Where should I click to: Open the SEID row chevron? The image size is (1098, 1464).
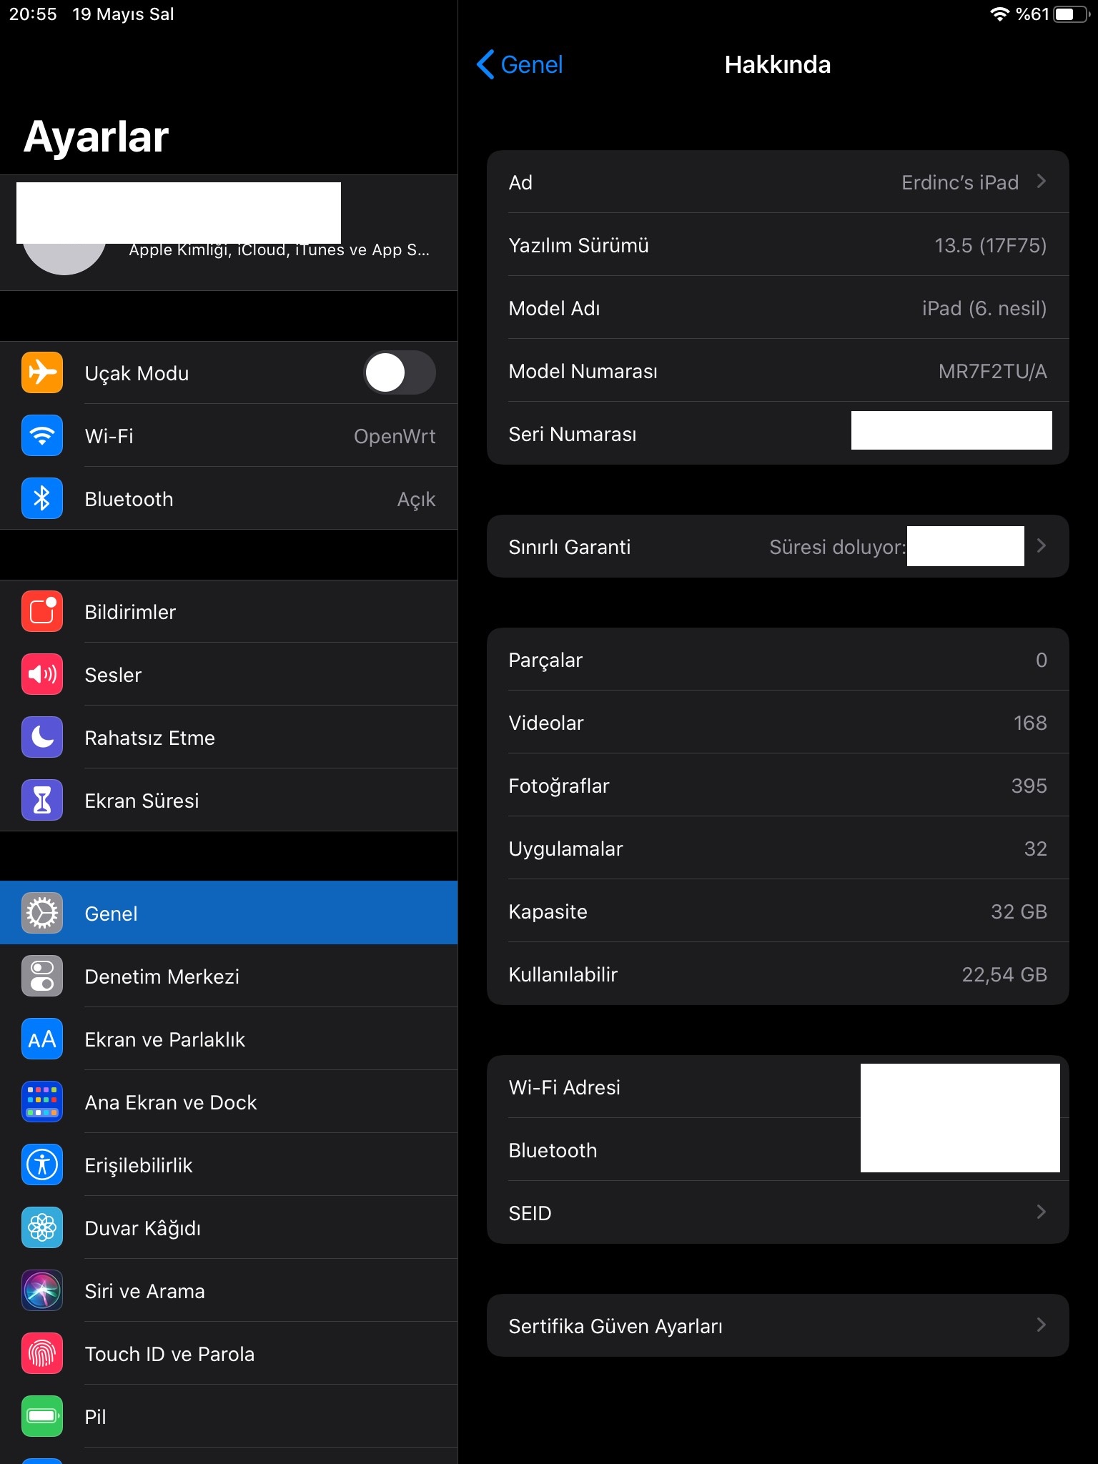click(x=1042, y=1212)
